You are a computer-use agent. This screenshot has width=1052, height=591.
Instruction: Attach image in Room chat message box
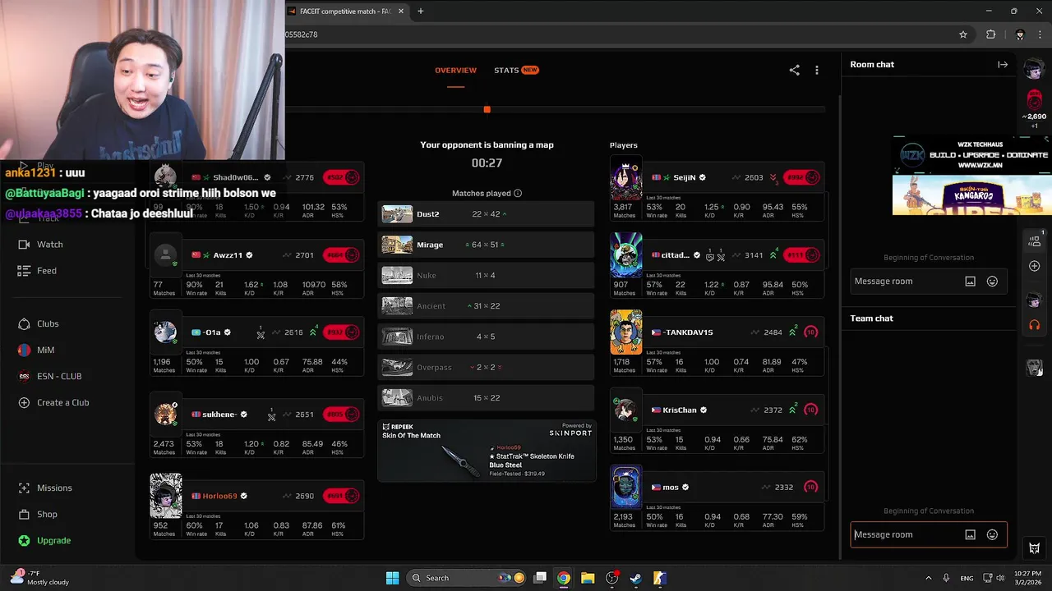point(970,282)
